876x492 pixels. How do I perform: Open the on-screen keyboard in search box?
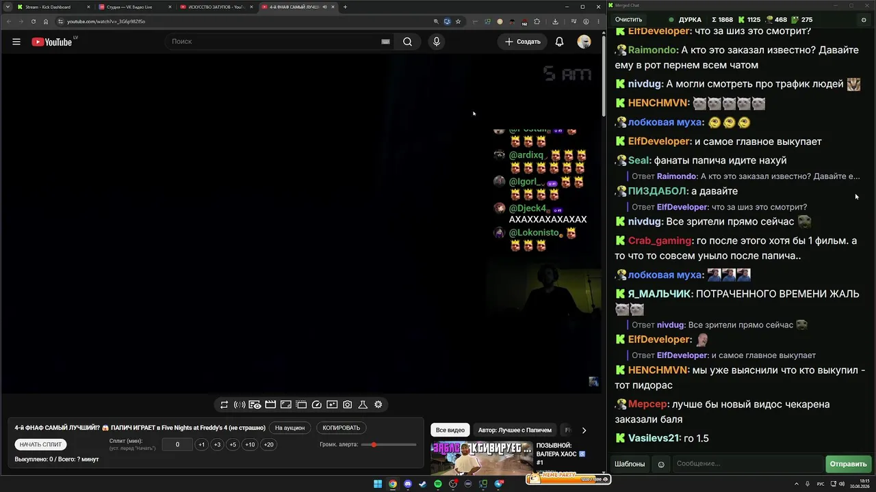tap(385, 42)
